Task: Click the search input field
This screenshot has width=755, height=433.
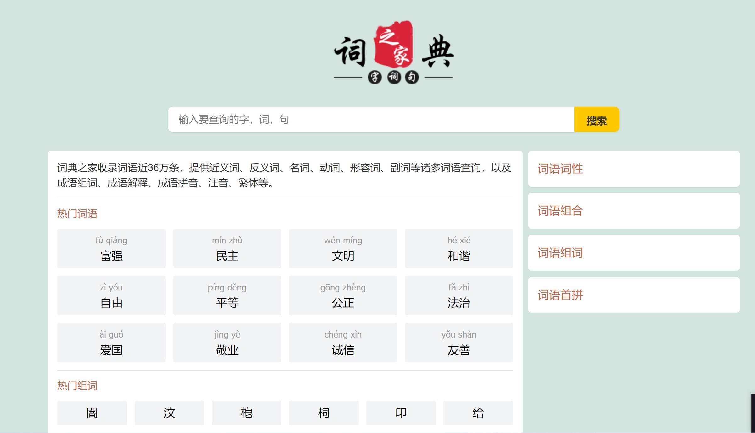Action: tap(371, 119)
